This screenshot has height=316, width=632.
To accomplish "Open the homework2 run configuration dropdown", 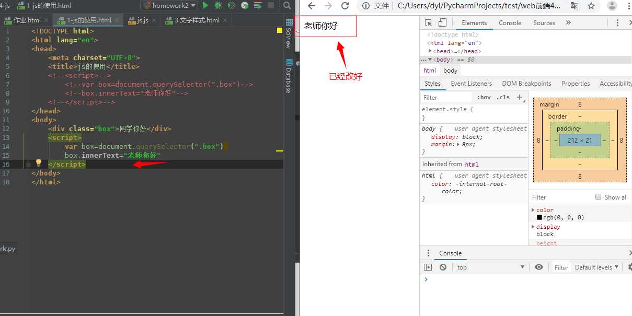I will click(168, 5).
